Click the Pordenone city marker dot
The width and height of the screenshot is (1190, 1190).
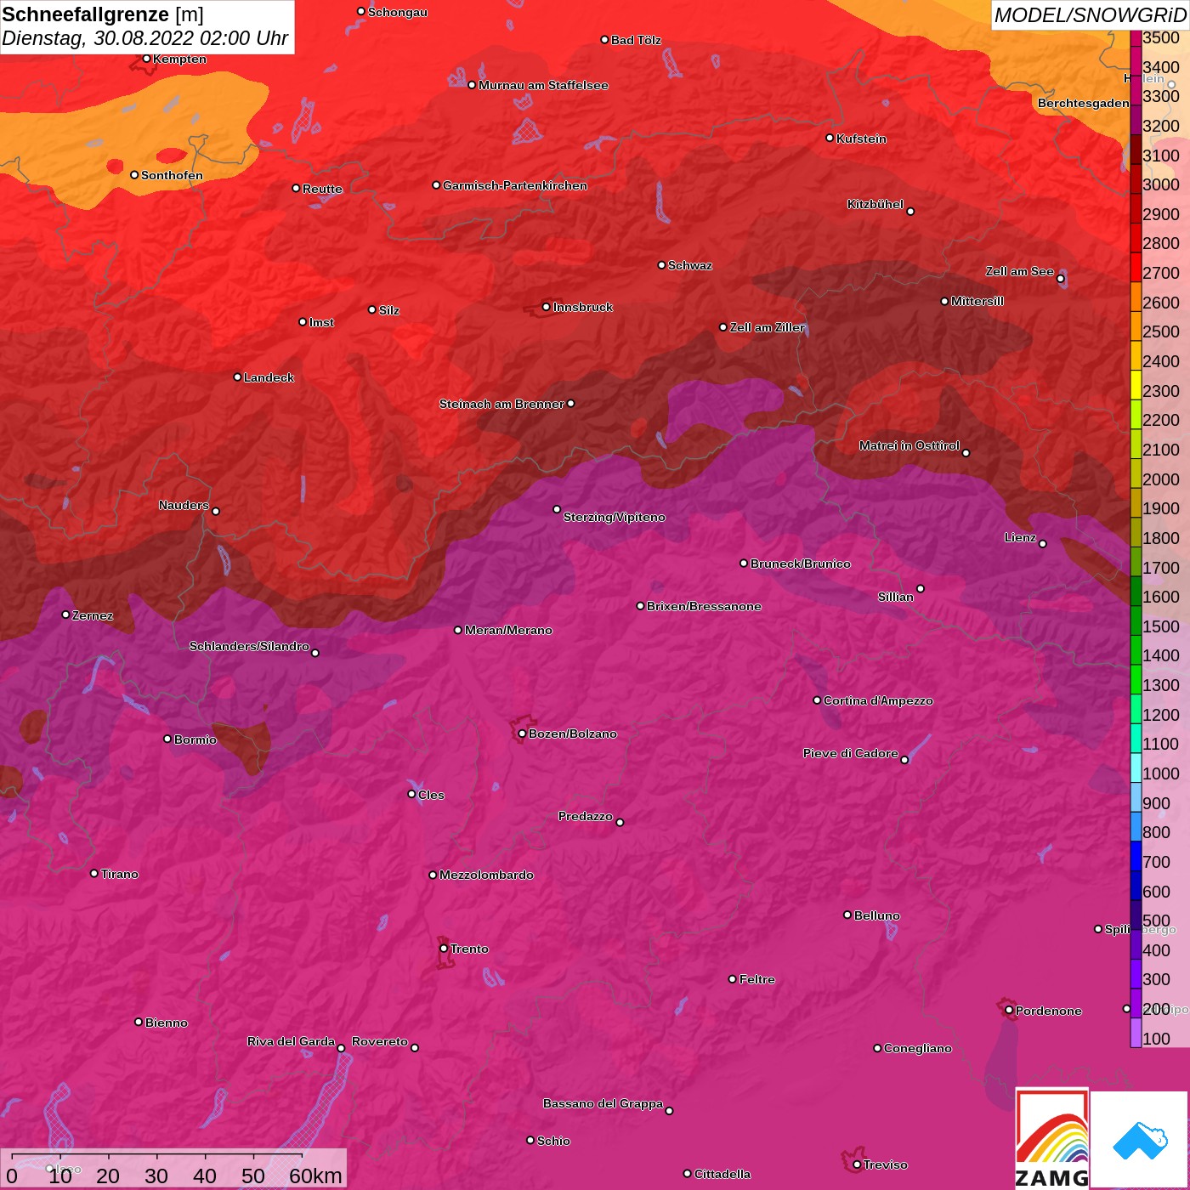(x=1009, y=1011)
